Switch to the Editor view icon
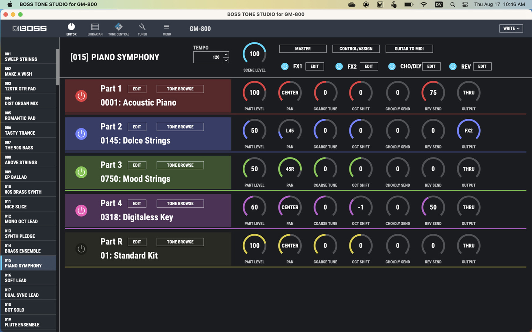Viewport: 532px width, 332px height. pyautogui.click(x=71, y=30)
